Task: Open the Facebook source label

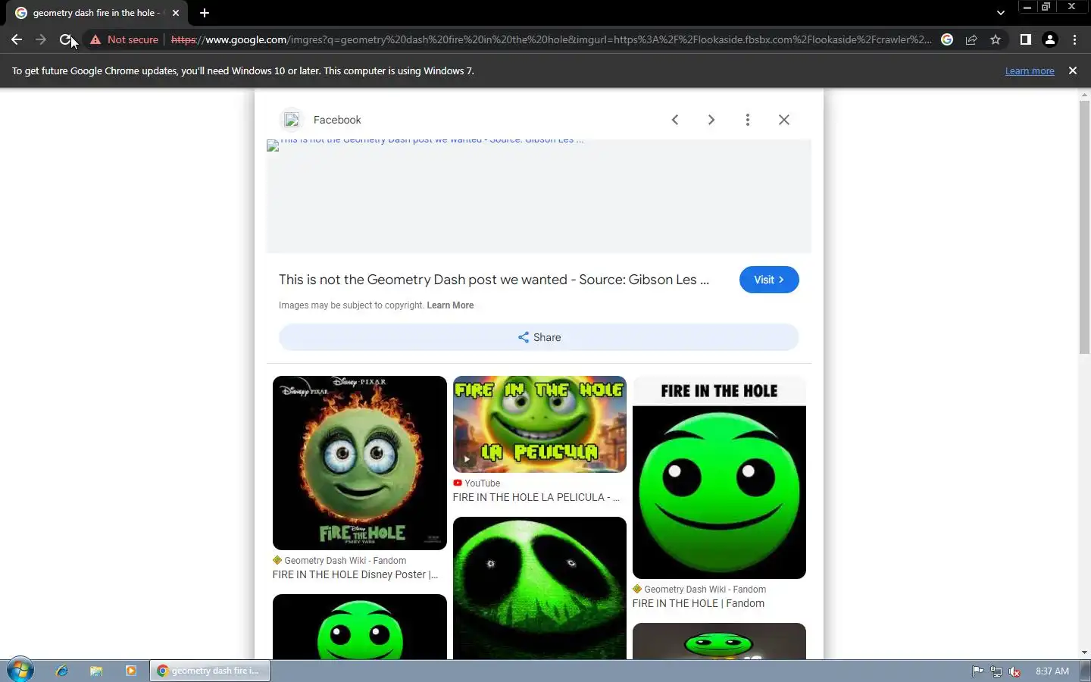Action: tap(337, 120)
